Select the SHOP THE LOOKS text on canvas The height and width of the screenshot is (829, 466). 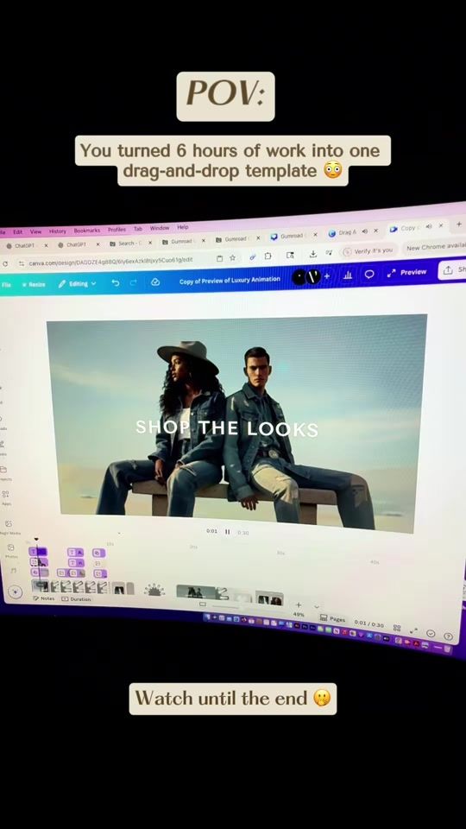click(x=227, y=427)
